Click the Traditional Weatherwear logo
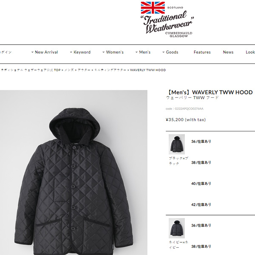The width and height of the screenshot is (255, 255). point(167,20)
